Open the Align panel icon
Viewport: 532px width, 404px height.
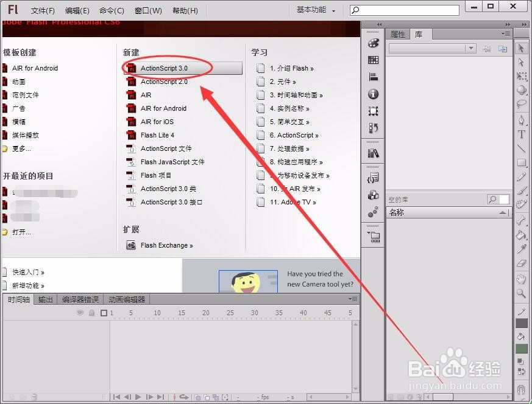[373, 77]
